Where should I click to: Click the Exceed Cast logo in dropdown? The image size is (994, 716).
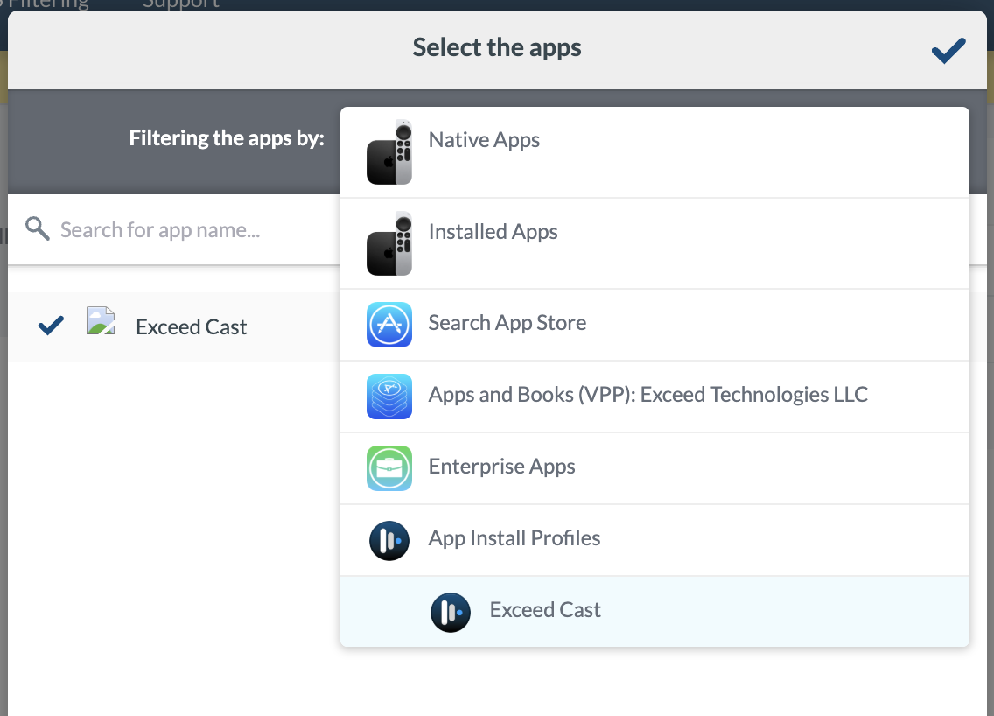point(451,612)
